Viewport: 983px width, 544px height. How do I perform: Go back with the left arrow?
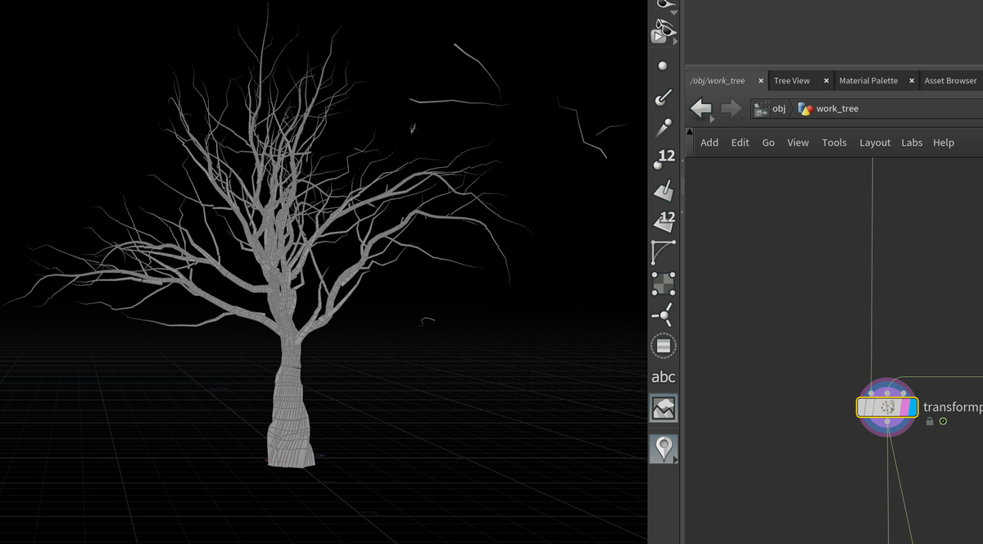tap(701, 108)
